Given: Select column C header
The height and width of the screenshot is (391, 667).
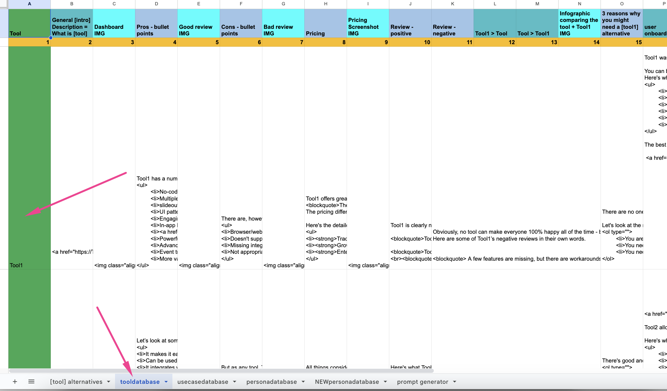Looking at the screenshot, I should pos(114,4).
